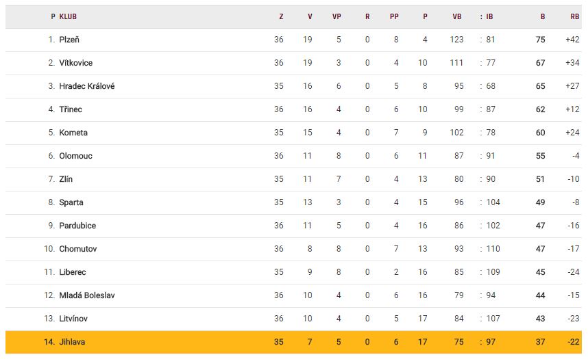Click the VB column header

tap(457, 16)
